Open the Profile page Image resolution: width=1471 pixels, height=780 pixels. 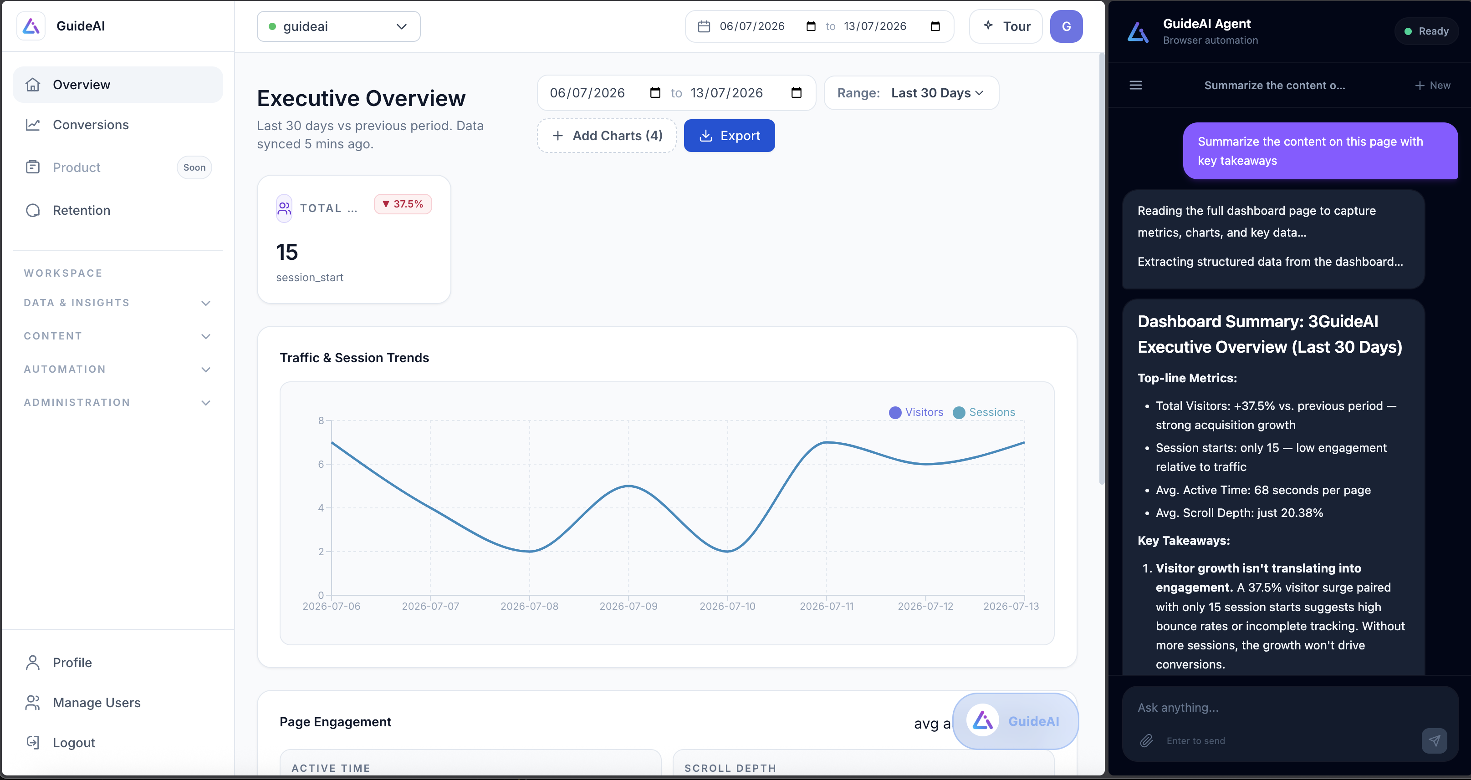coord(117,663)
